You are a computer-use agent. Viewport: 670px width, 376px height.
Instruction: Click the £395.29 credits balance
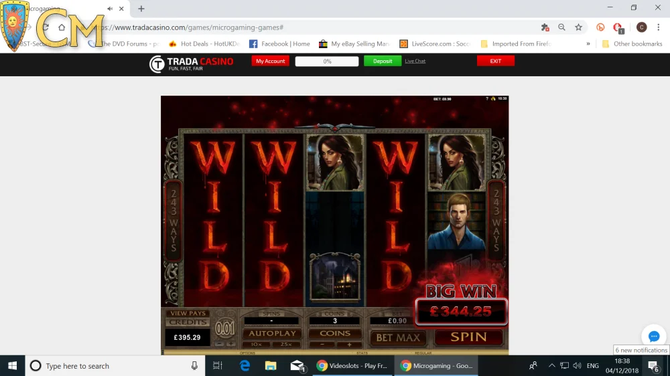187,337
